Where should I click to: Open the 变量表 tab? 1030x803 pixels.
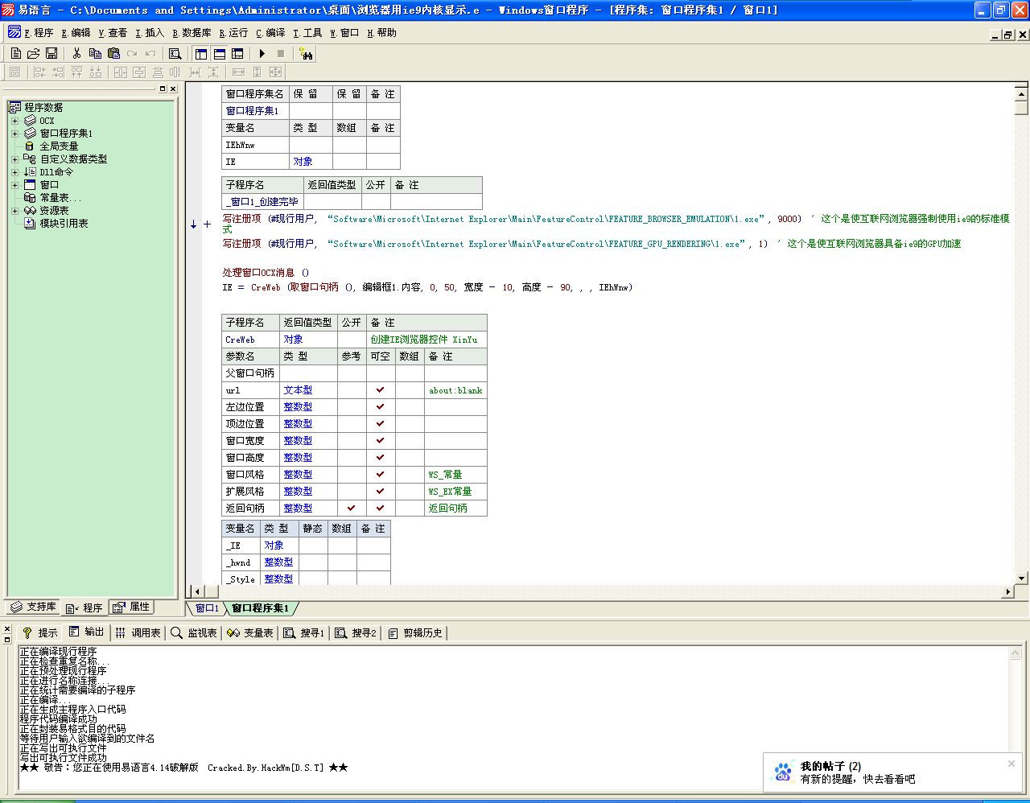click(x=250, y=632)
